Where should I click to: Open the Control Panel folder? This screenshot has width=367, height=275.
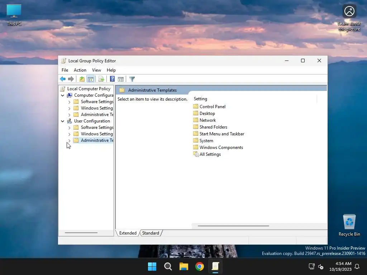[x=209, y=106]
